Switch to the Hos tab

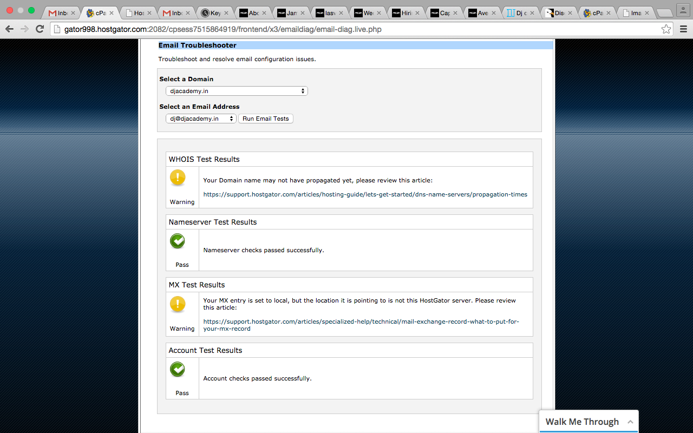[138, 13]
